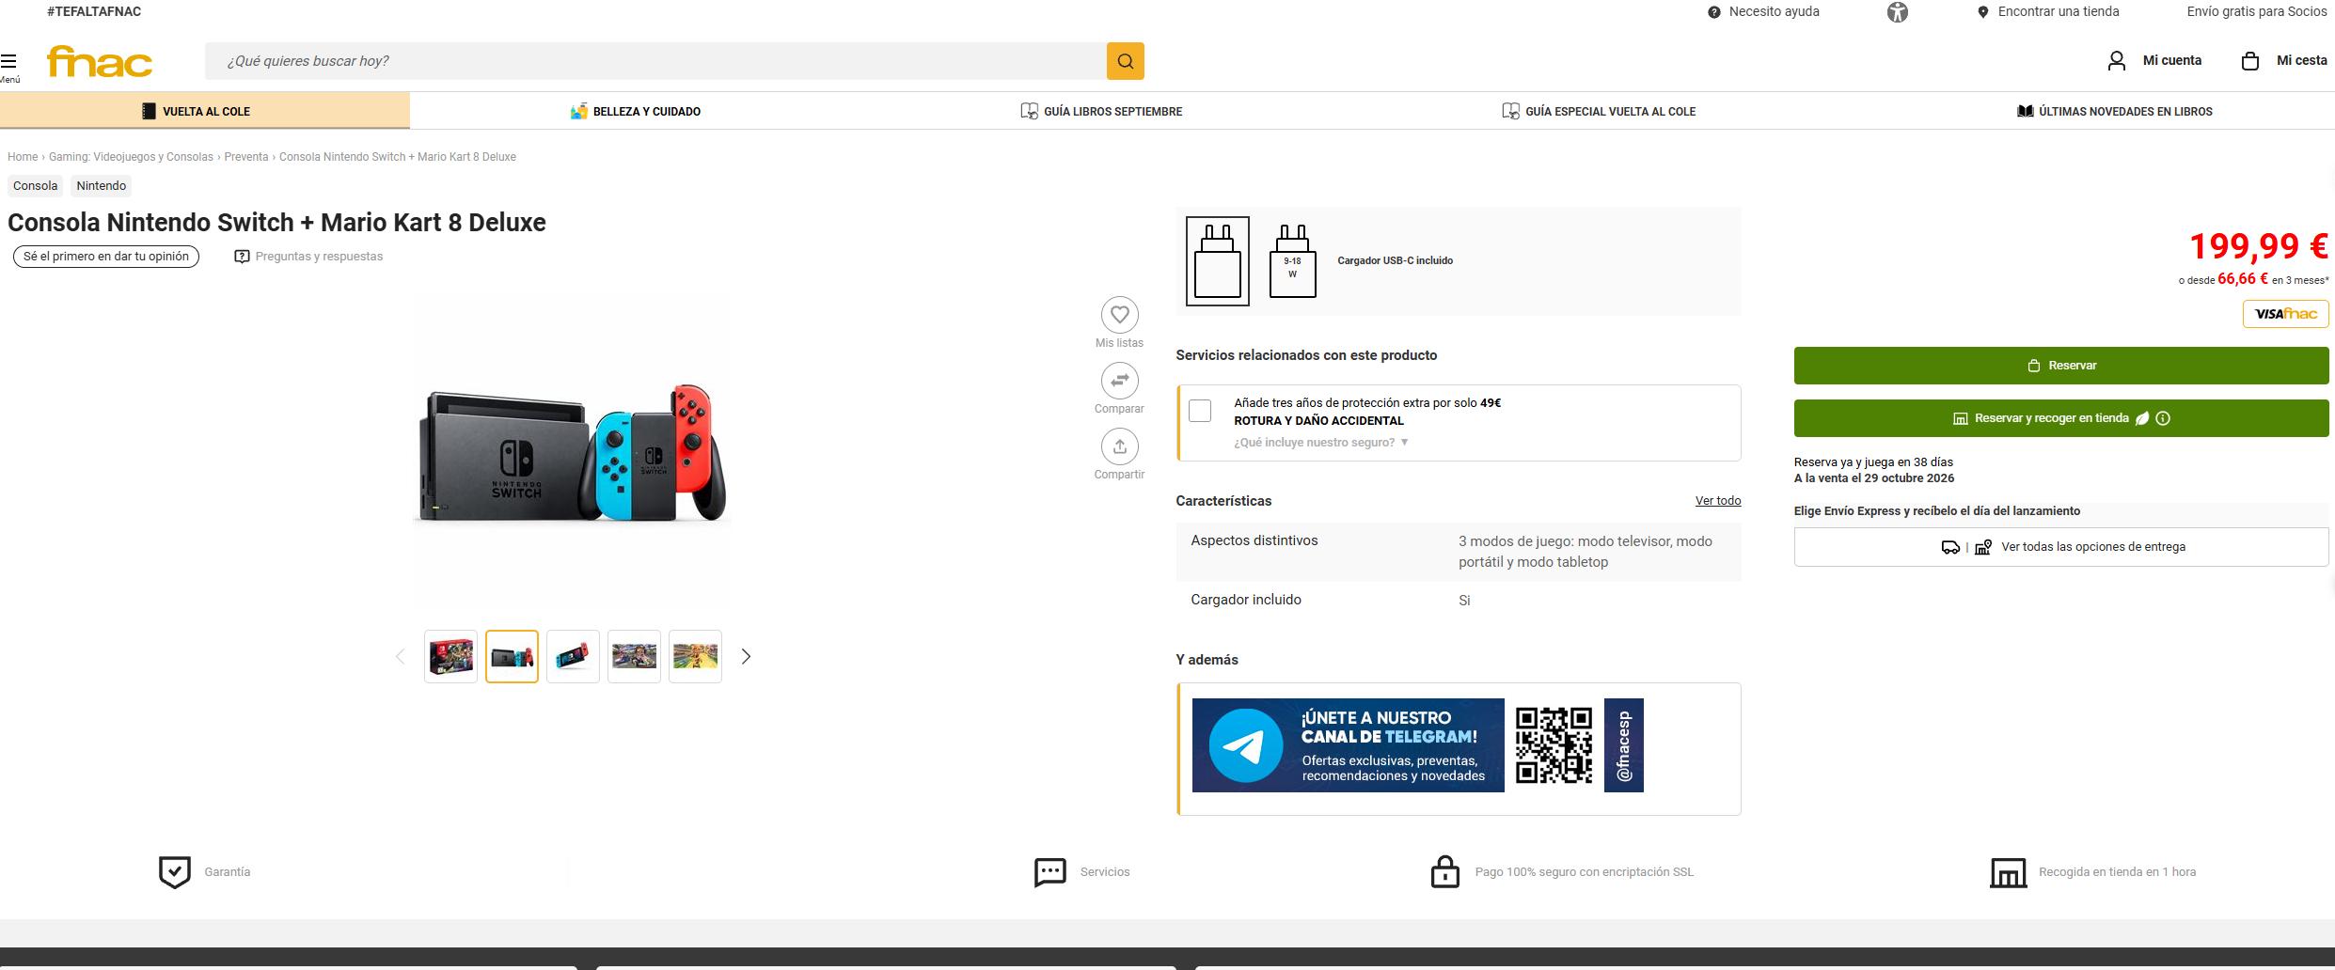Click Reservar y recoger en tienda button

2061,418
